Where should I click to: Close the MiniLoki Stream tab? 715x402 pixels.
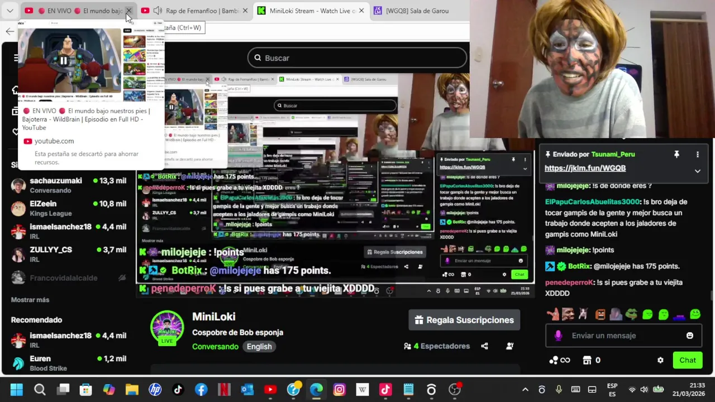[x=361, y=11]
